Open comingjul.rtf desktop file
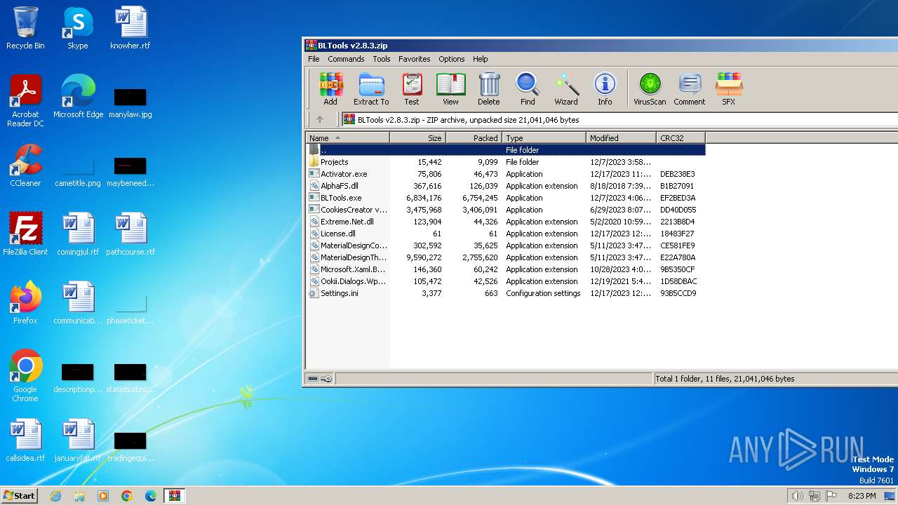This screenshot has width=898, height=505. pos(78,234)
